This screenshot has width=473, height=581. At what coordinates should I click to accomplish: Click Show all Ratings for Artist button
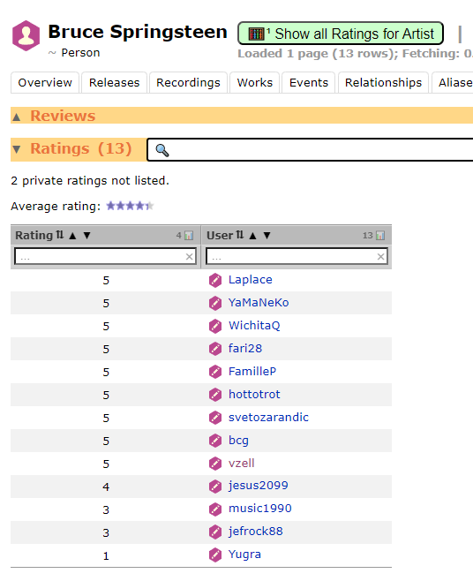click(x=341, y=34)
